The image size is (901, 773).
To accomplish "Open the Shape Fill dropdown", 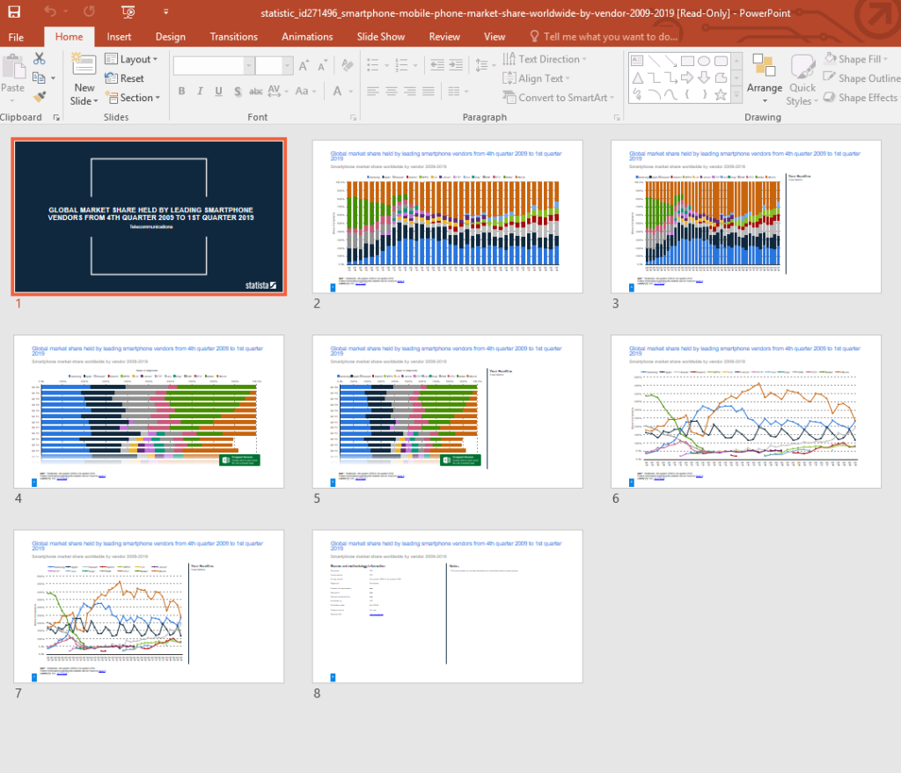I will click(x=858, y=59).
